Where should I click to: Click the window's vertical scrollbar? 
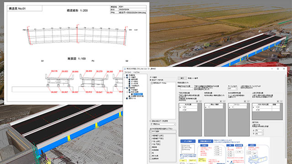(286, 119)
